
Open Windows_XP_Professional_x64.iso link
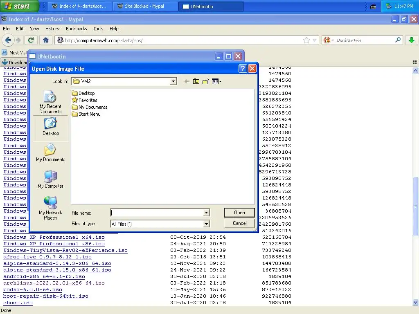tap(54, 237)
